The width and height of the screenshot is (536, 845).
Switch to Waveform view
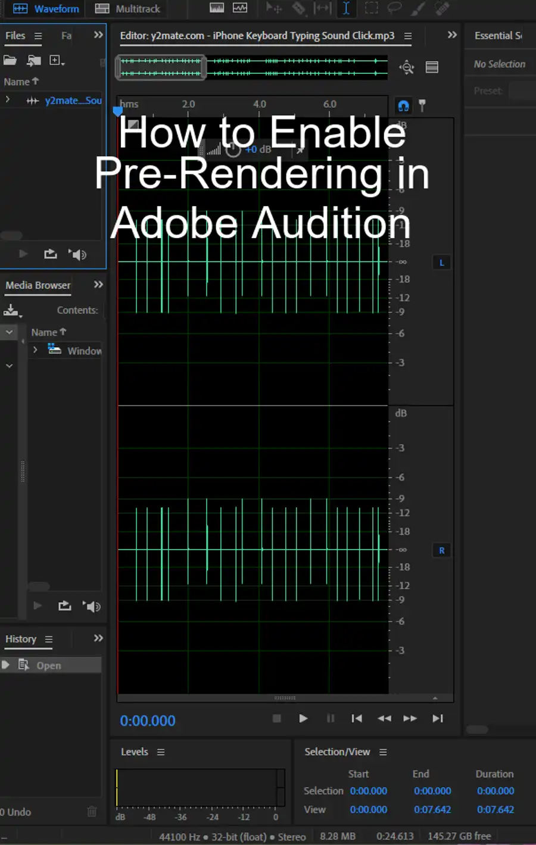[46, 8]
